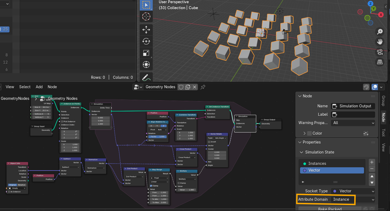Enable Invert in Vector Rotate node
The height and width of the screenshot is (211, 390).
[209, 142]
